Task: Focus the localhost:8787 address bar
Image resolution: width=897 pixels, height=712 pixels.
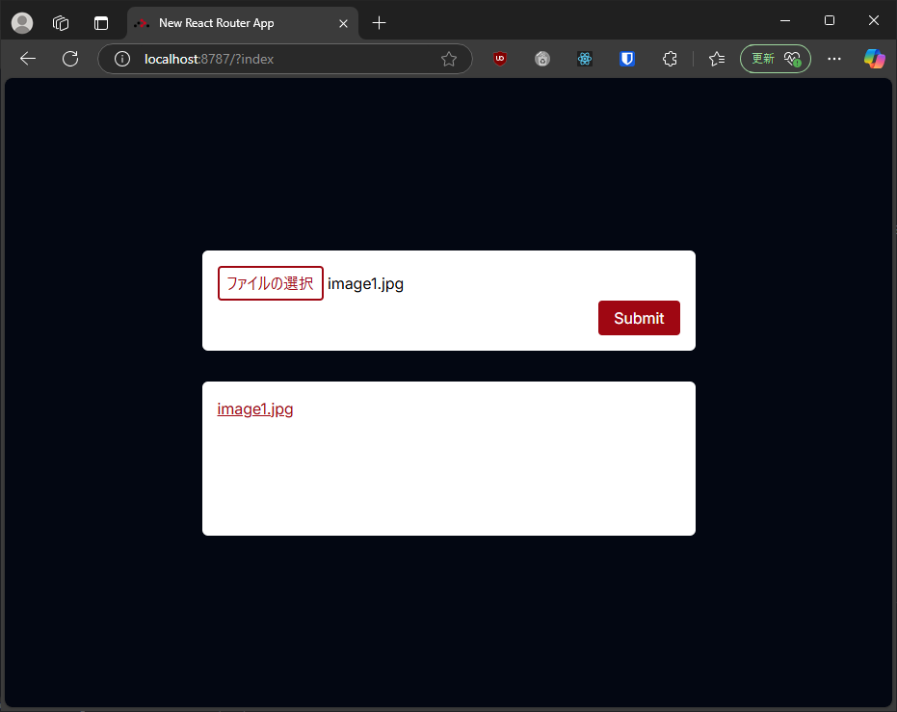Action: [286, 59]
